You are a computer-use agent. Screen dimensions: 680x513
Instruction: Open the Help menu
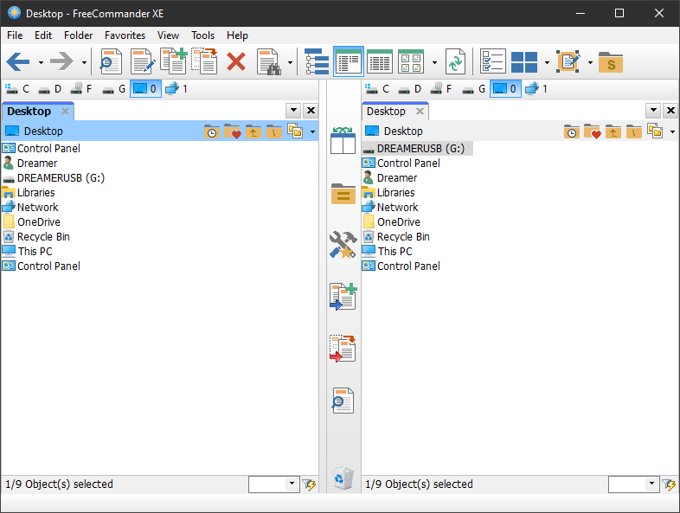pos(237,35)
